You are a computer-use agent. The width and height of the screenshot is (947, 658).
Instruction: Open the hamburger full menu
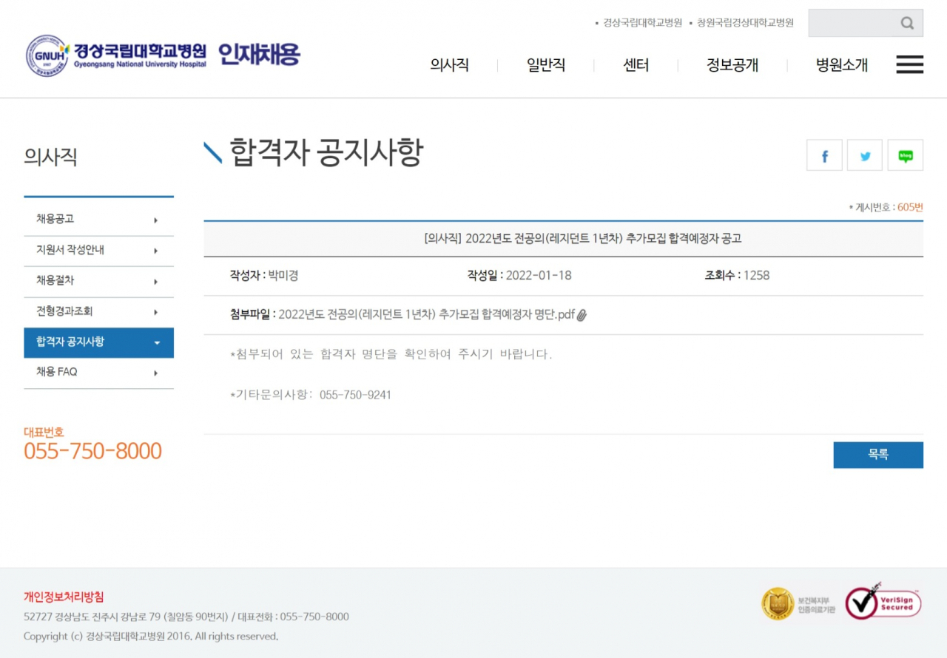pyautogui.click(x=909, y=64)
